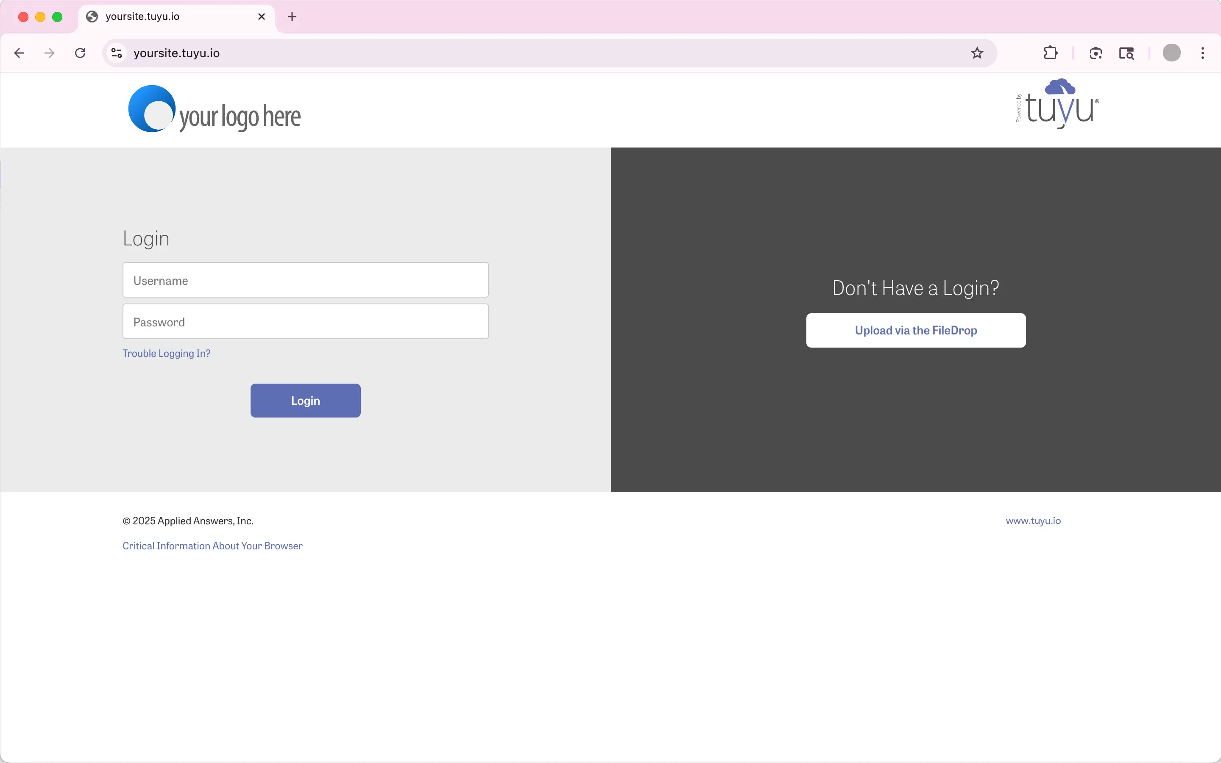Click the browser forward arrow

coord(49,53)
